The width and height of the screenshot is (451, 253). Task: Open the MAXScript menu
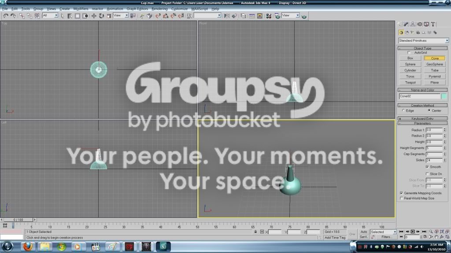(200, 9)
